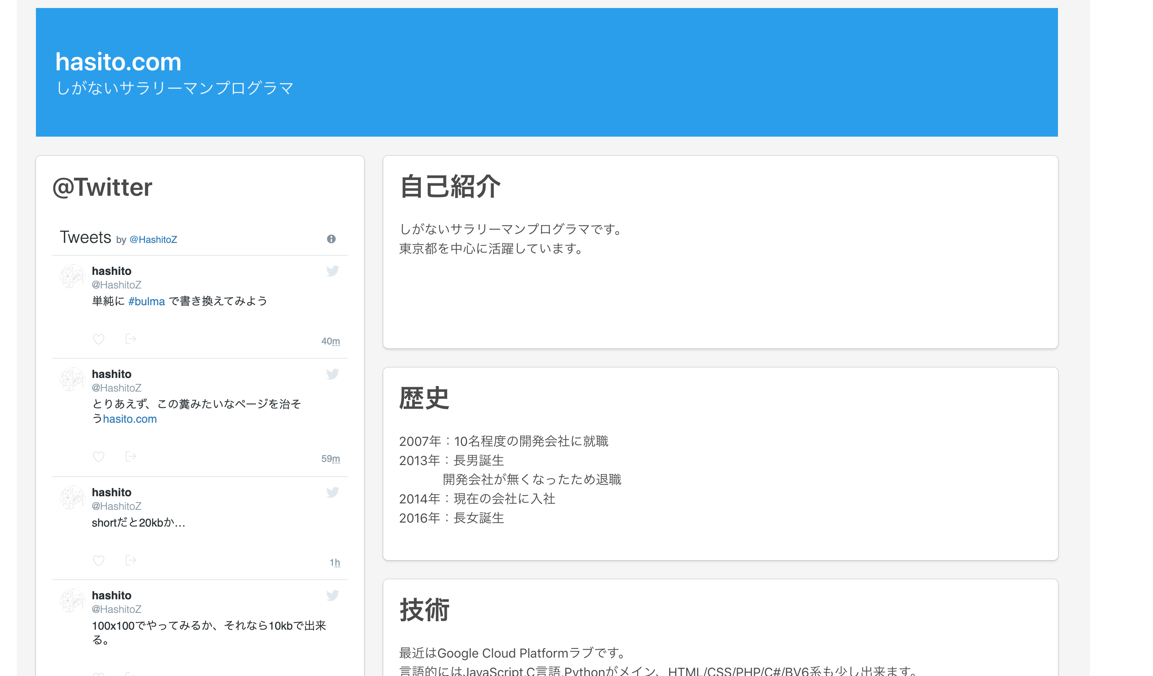Click the Twitter bird icon on the first tweet
This screenshot has width=1153, height=676.
pos(333,270)
